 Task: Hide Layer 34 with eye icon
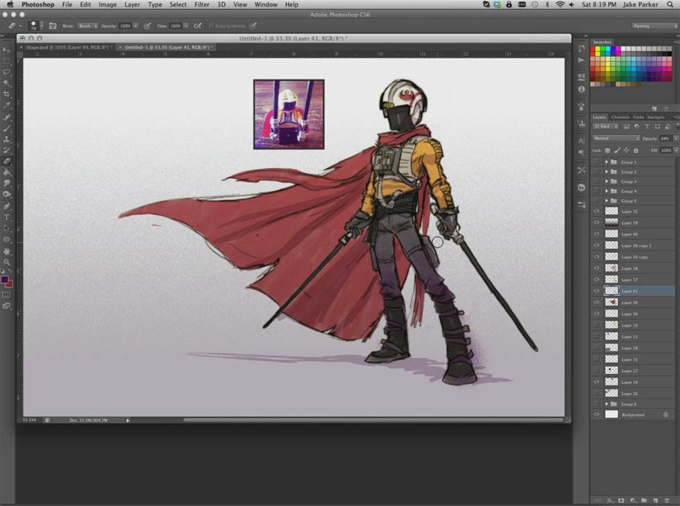[597, 382]
